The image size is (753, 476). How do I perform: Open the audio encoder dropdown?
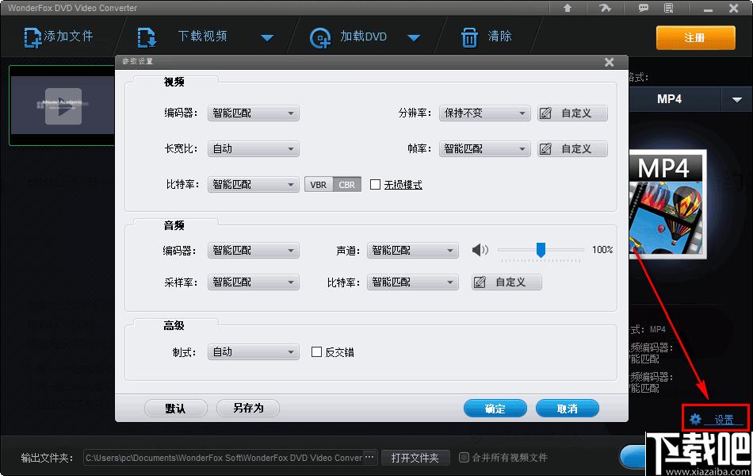point(254,251)
